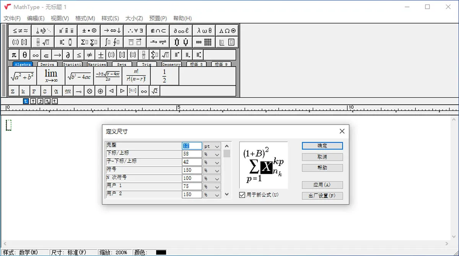
Task: Open the 格式(M) menu
Action: point(85,18)
